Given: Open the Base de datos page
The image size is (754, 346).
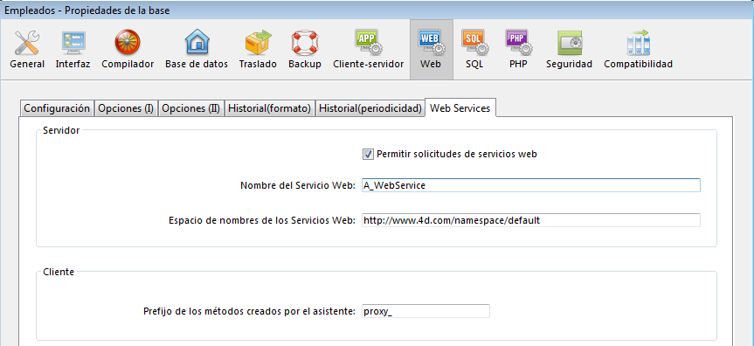Looking at the screenshot, I should tap(197, 49).
